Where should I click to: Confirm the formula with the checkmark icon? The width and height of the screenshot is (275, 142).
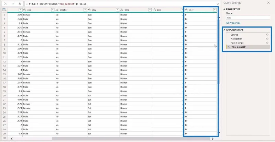coord(13,4)
